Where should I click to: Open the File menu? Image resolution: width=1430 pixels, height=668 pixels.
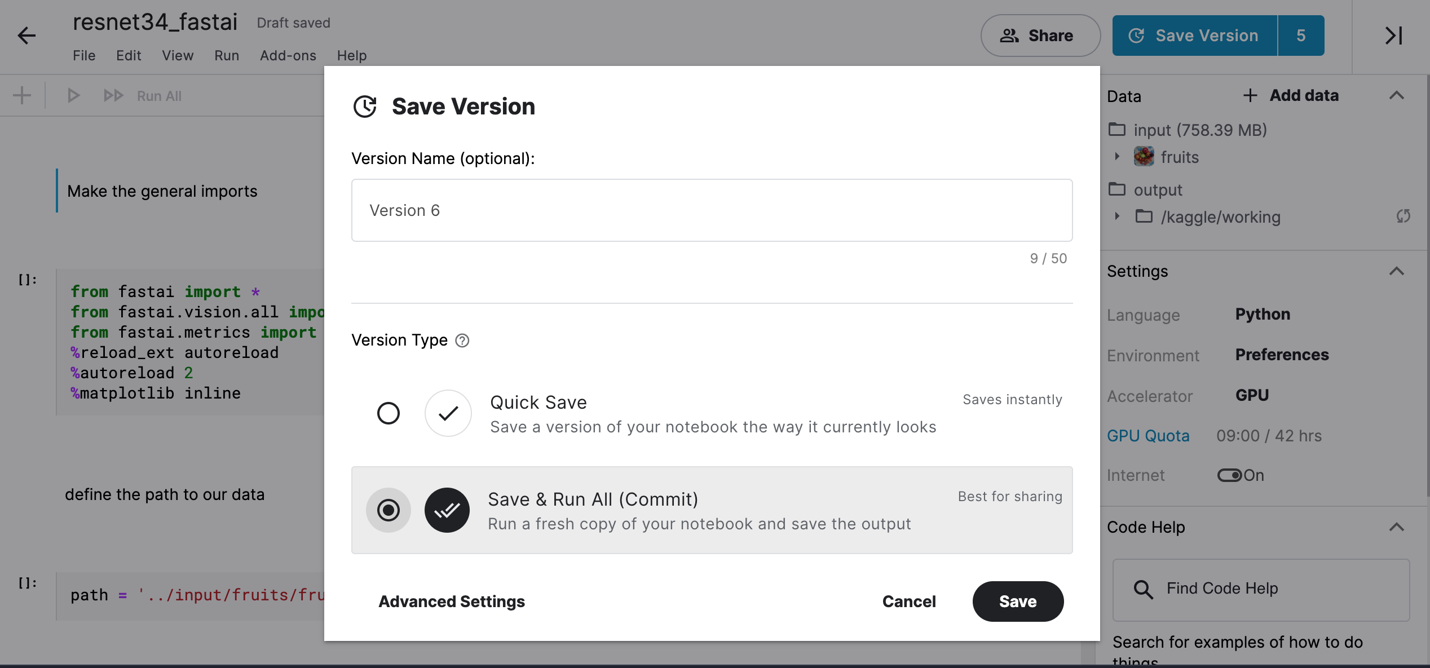point(84,55)
